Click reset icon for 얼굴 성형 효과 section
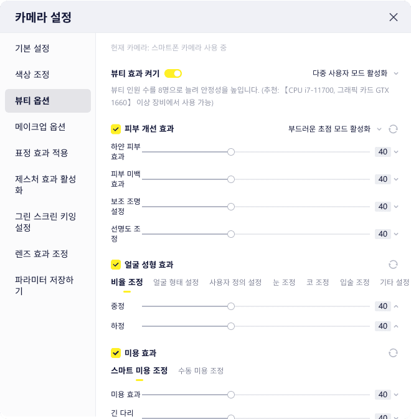 pos(393,265)
